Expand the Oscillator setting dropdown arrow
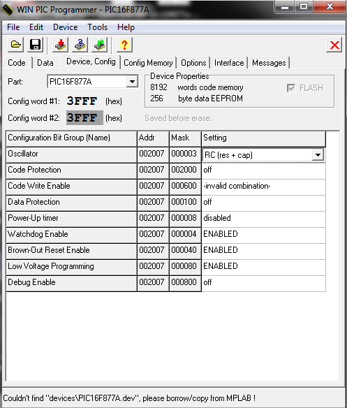347x408 pixels. [x=318, y=155]
